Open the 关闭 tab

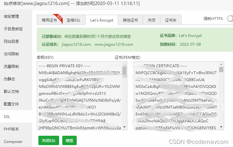pyautogui.click(x=152, y=20)
